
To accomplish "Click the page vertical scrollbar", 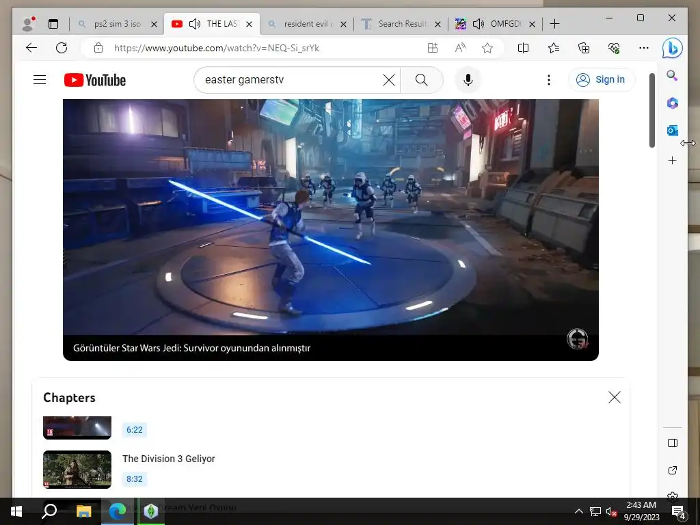I will point(651,110).
